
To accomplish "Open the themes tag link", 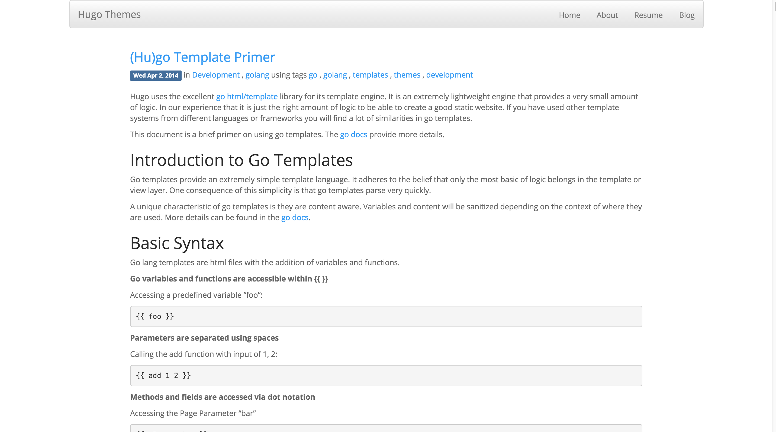I will point(407,75).
